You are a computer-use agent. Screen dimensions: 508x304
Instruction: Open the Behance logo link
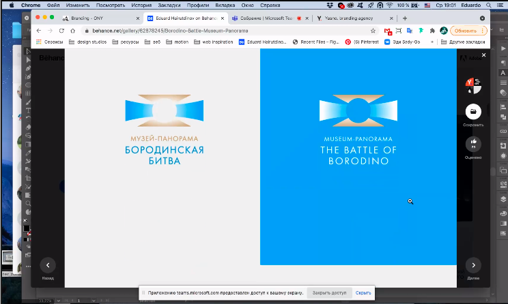pyautogui.click(x=52, y=58)
